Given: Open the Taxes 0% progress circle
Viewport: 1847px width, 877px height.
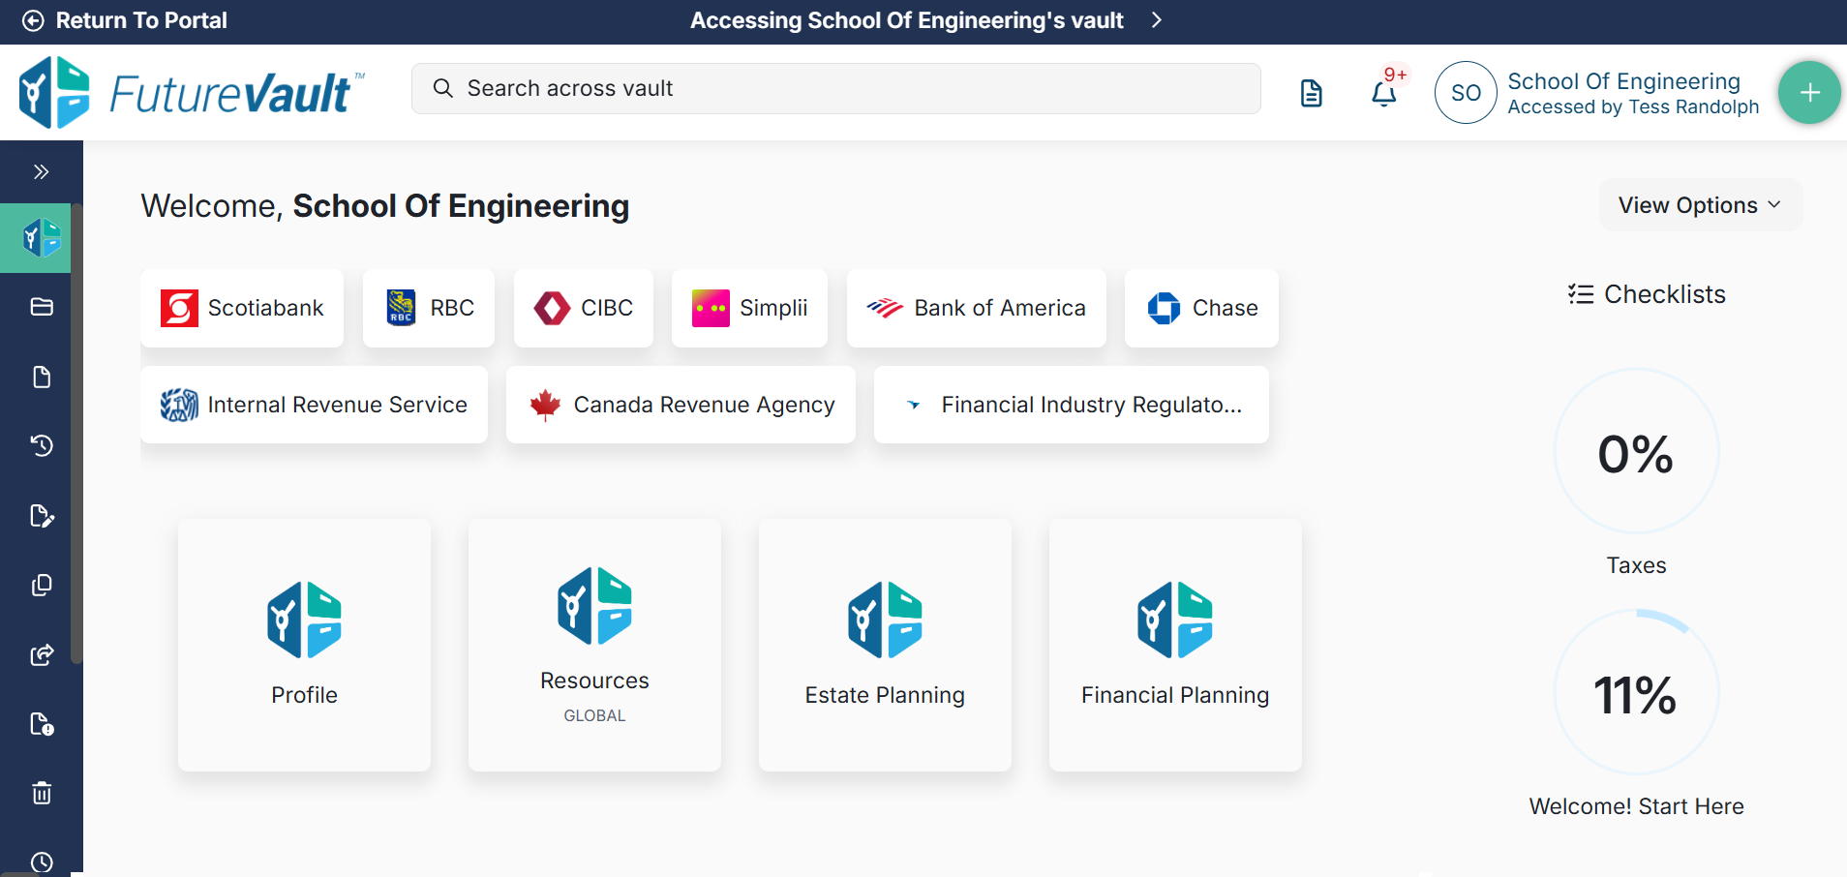Looking at the screenshot, I should pos(1636,452).
